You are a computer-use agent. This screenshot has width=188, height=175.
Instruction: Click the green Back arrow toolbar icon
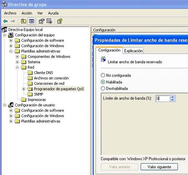(5, 21)
